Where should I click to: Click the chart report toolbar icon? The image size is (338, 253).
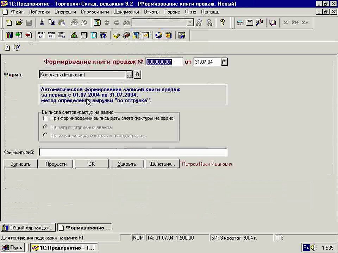[x=146, y=35]
